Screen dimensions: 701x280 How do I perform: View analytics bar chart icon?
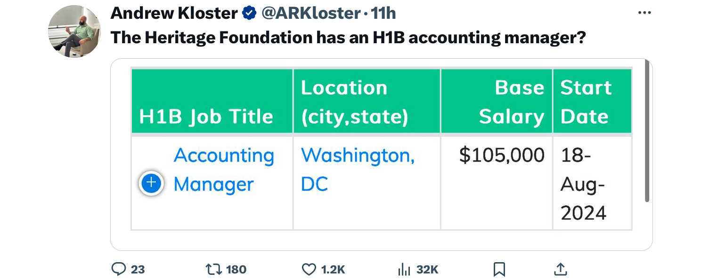pyautogui.click(x=404, y=269)
